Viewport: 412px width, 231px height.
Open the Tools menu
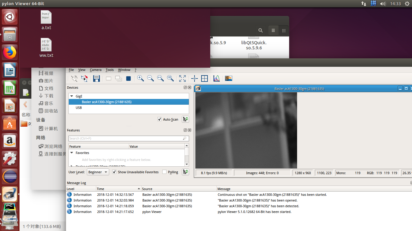click(x=109, y=70)
